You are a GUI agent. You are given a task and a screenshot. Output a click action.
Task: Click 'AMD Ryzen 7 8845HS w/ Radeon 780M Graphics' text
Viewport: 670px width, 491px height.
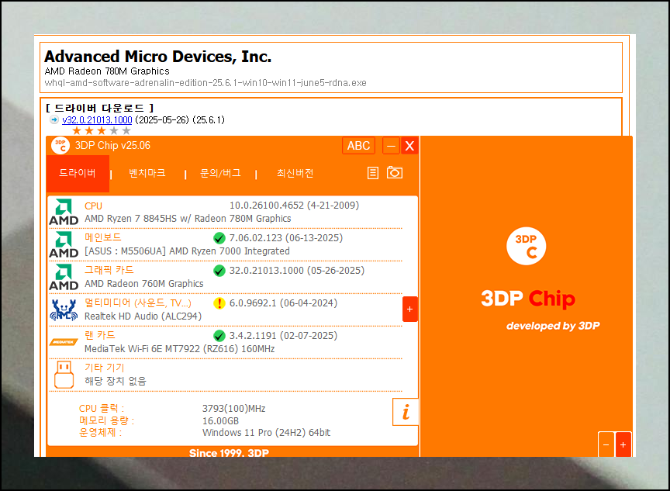[x=188, y=219]
